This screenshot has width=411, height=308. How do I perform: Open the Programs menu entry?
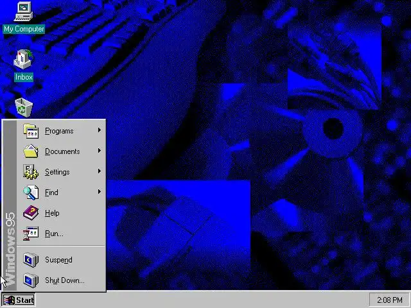(x=61, y=131)
